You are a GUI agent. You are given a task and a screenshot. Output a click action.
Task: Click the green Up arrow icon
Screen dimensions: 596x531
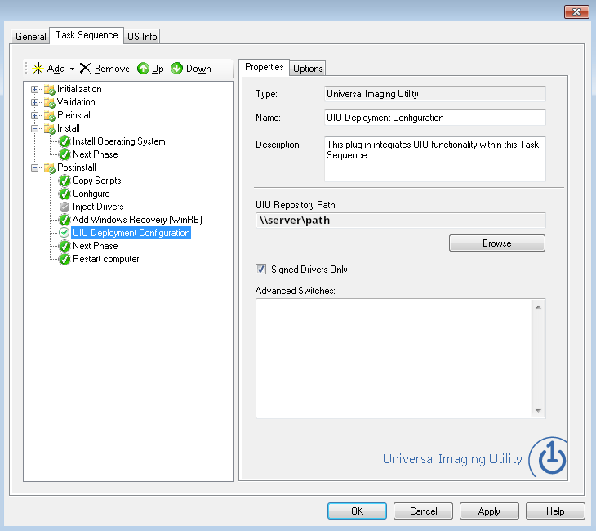(143, 69)
